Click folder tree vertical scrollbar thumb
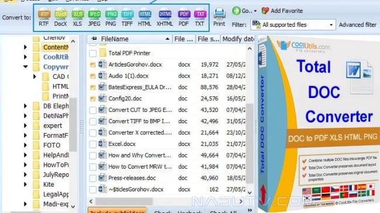 point(73,125)
